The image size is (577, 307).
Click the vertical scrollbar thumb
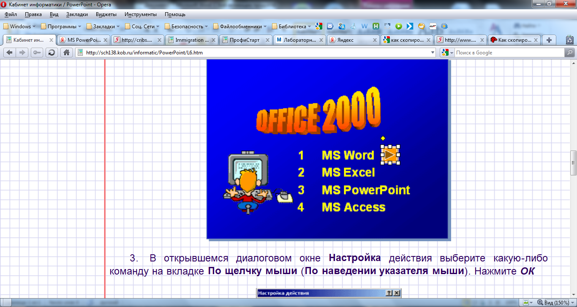point(573,163)
